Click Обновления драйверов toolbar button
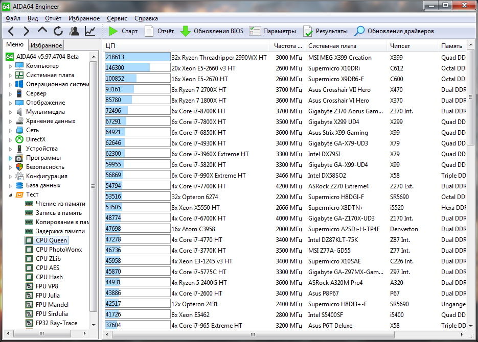The width and height of the screenshot is (478, 342). tap(394, 31)
